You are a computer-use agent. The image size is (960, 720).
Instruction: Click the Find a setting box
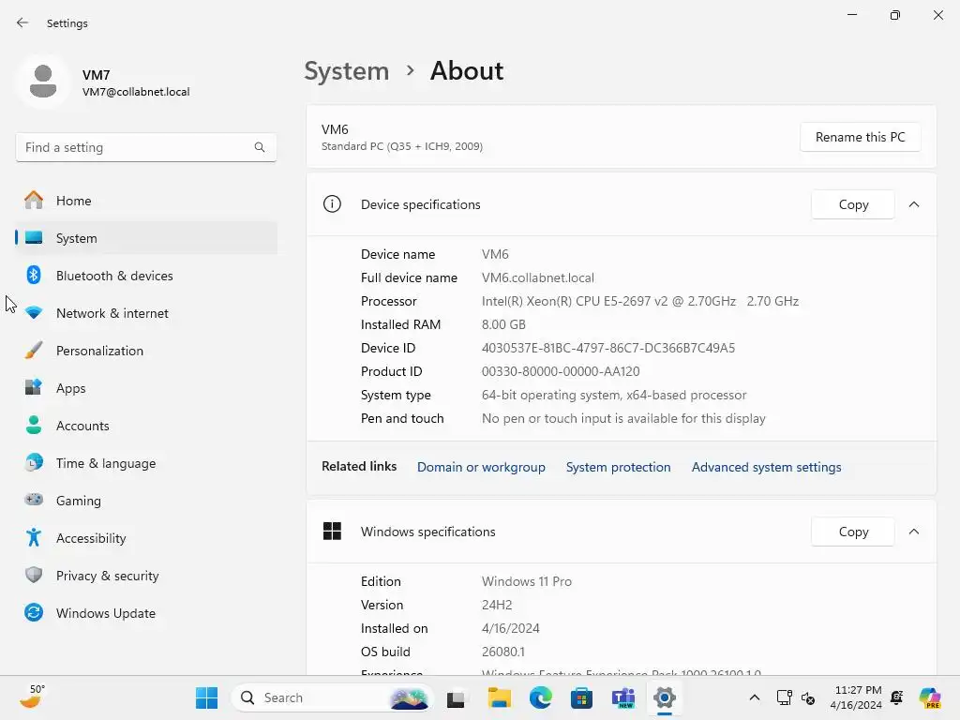click(145, 147)
